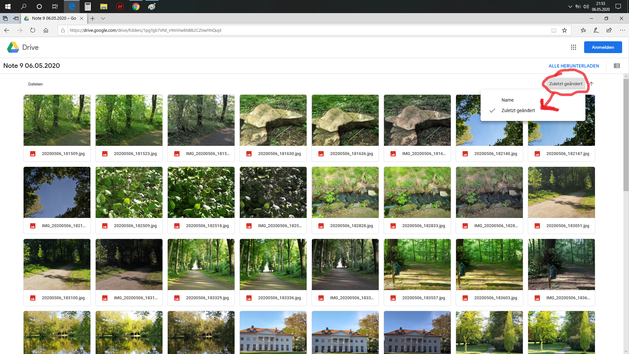The image size is (629, 354).
Task: Click scrollbar down arrow
Action: [626, 351]
